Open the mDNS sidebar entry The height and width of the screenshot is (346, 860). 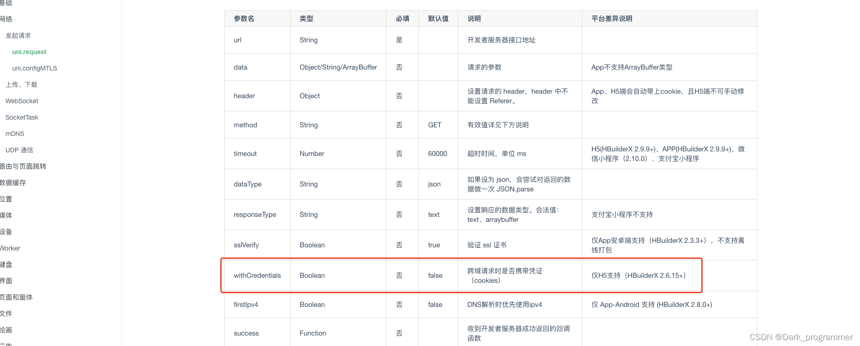[15, 134]
